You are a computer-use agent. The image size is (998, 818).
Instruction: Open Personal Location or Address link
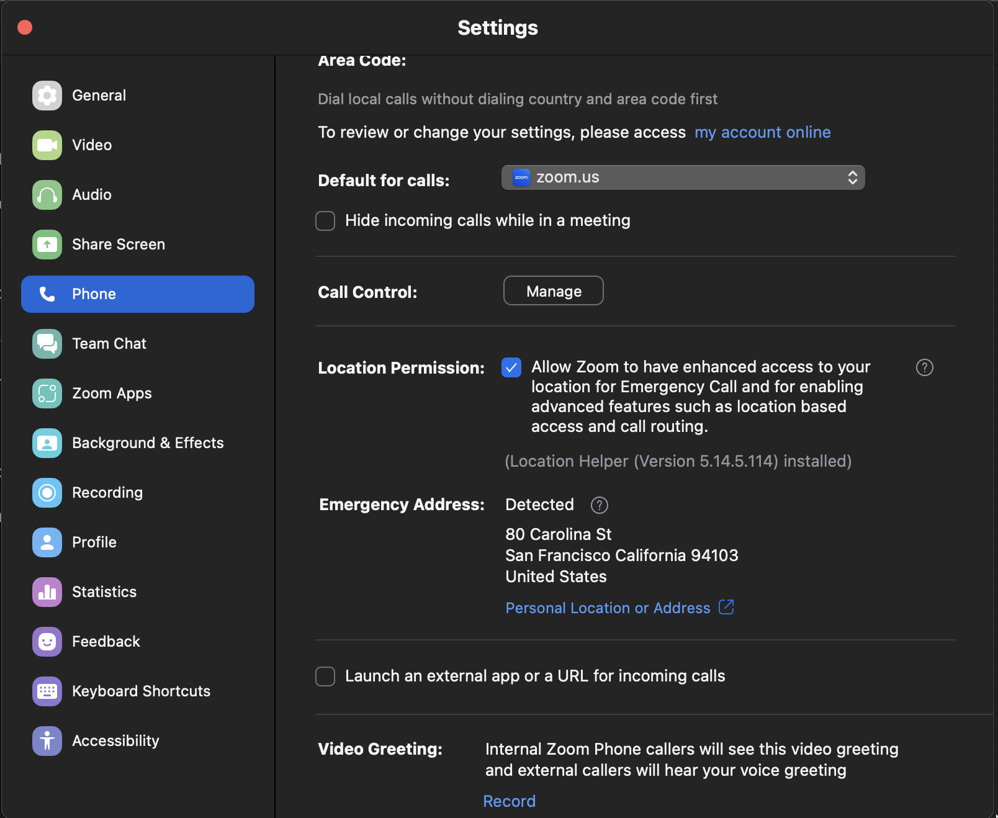608,608
